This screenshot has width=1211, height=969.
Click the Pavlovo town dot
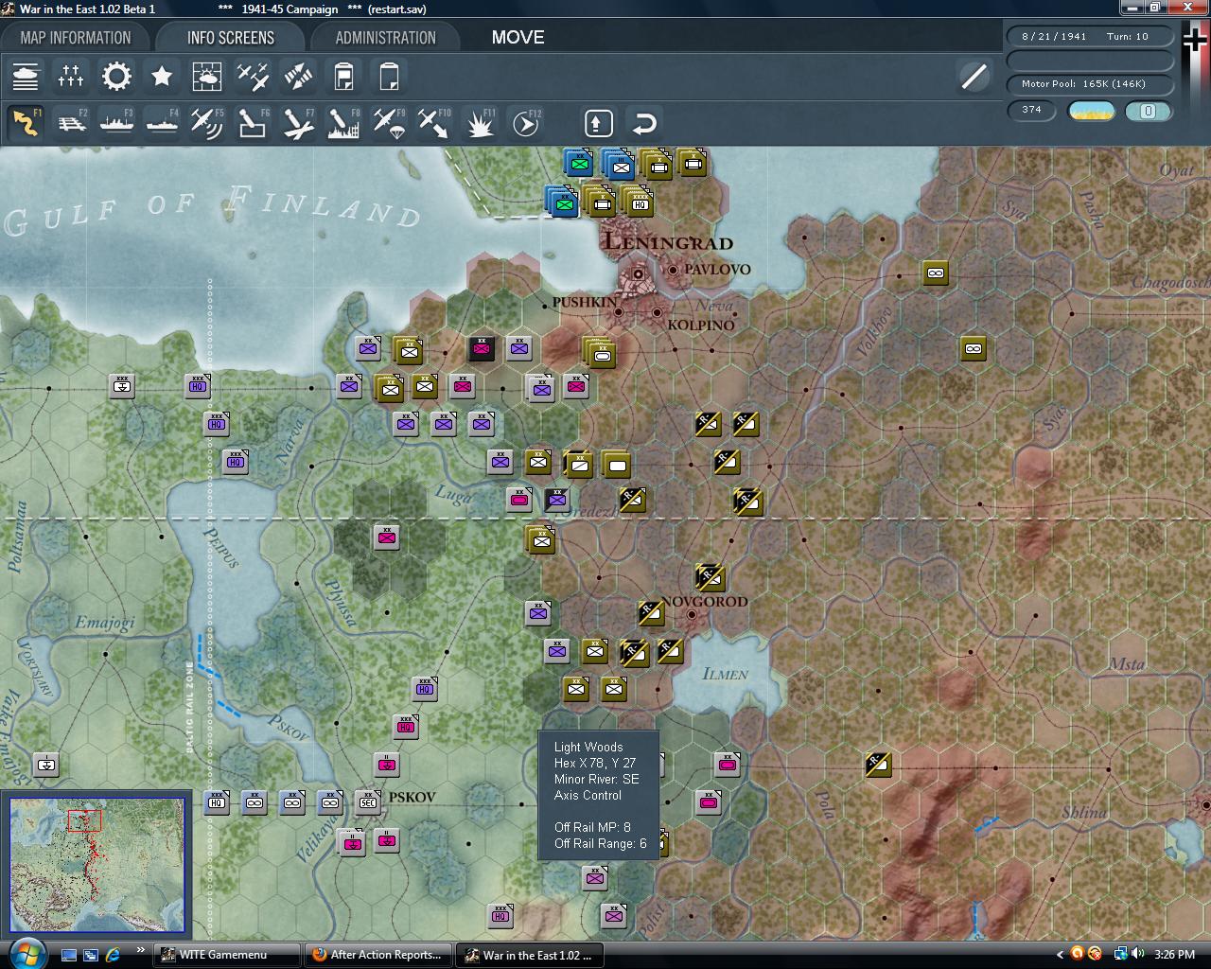point(673,270)
